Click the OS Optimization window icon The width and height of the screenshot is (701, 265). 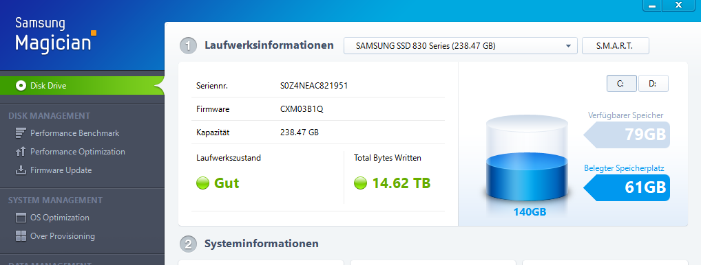coord(21,218)
